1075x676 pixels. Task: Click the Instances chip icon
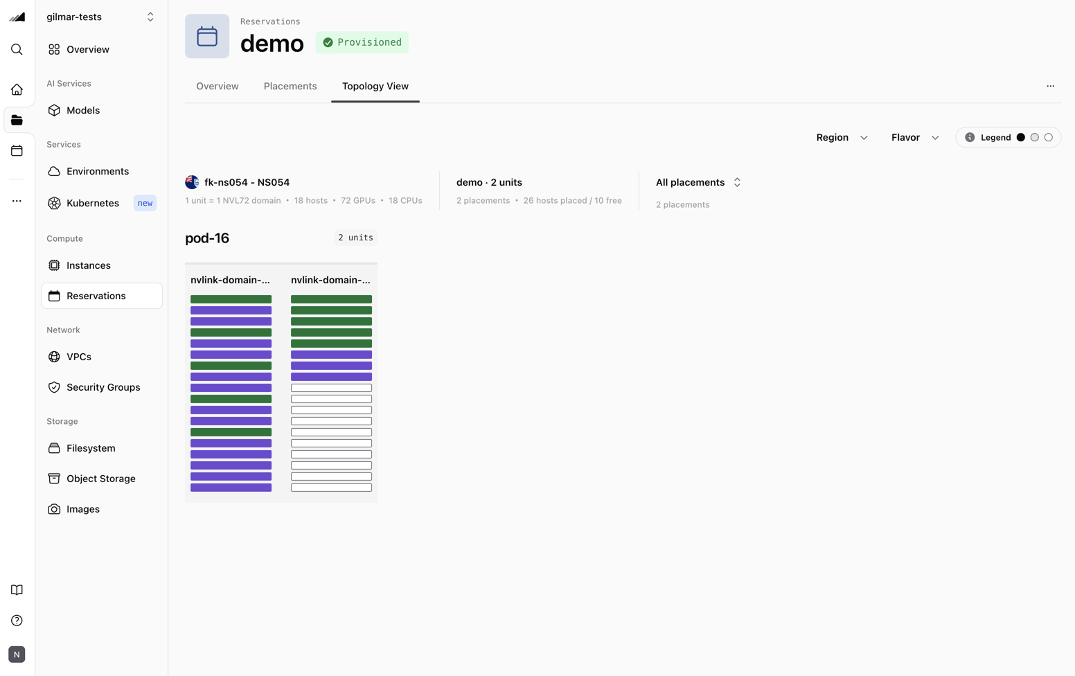54,266
